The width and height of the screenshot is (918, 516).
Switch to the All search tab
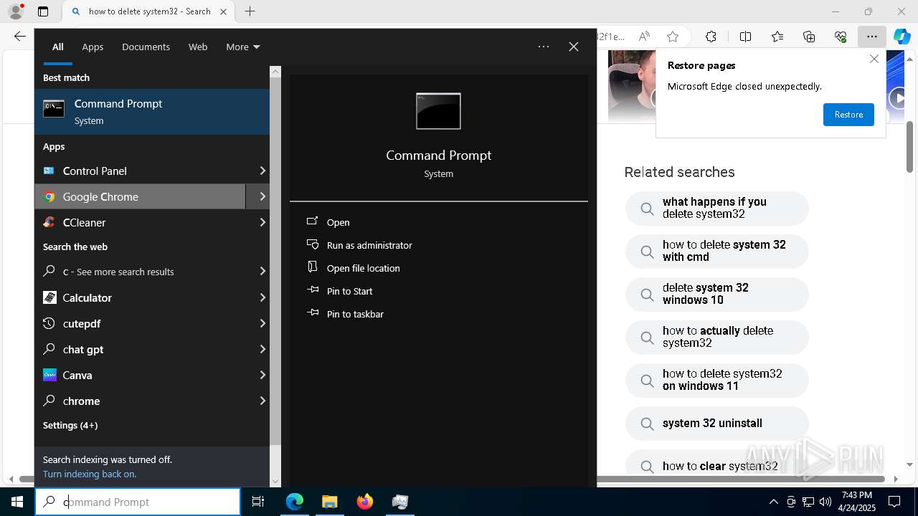57,47
